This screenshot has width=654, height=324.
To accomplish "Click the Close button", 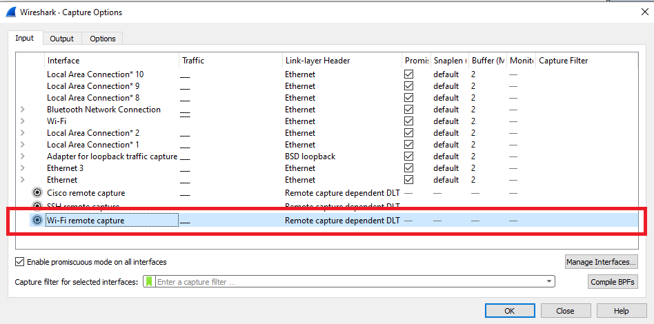I will 565,311.
